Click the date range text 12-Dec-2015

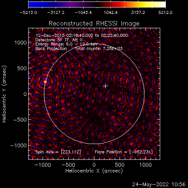coord(50,35)
